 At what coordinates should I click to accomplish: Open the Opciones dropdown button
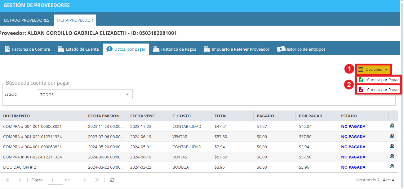click(x=373, y=69)
